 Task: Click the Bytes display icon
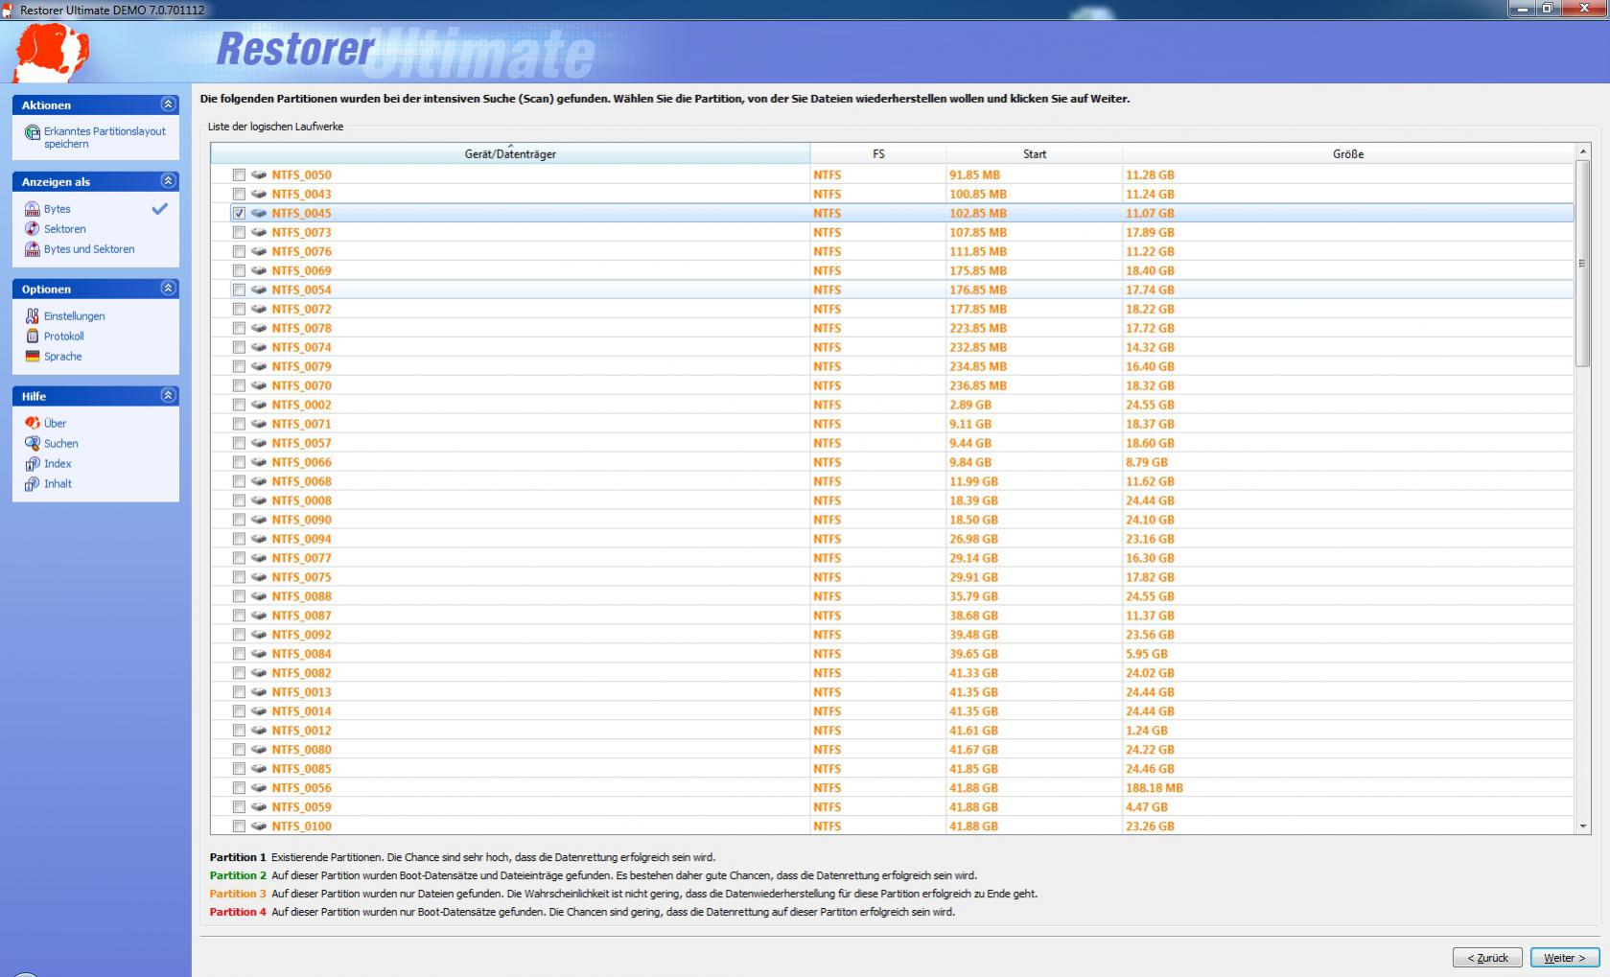point(33,209)
